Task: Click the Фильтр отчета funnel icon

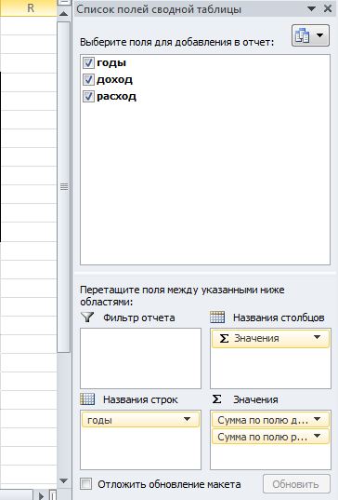Action: (87, 317)
